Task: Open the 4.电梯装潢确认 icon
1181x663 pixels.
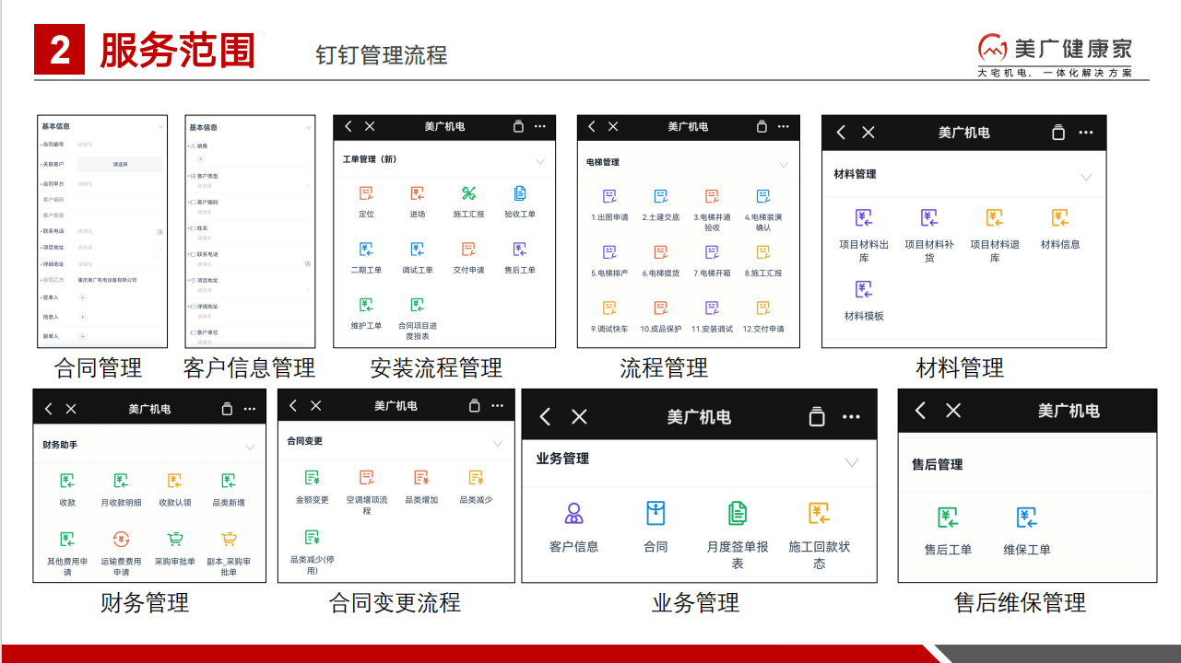Action: pos(763,196)
